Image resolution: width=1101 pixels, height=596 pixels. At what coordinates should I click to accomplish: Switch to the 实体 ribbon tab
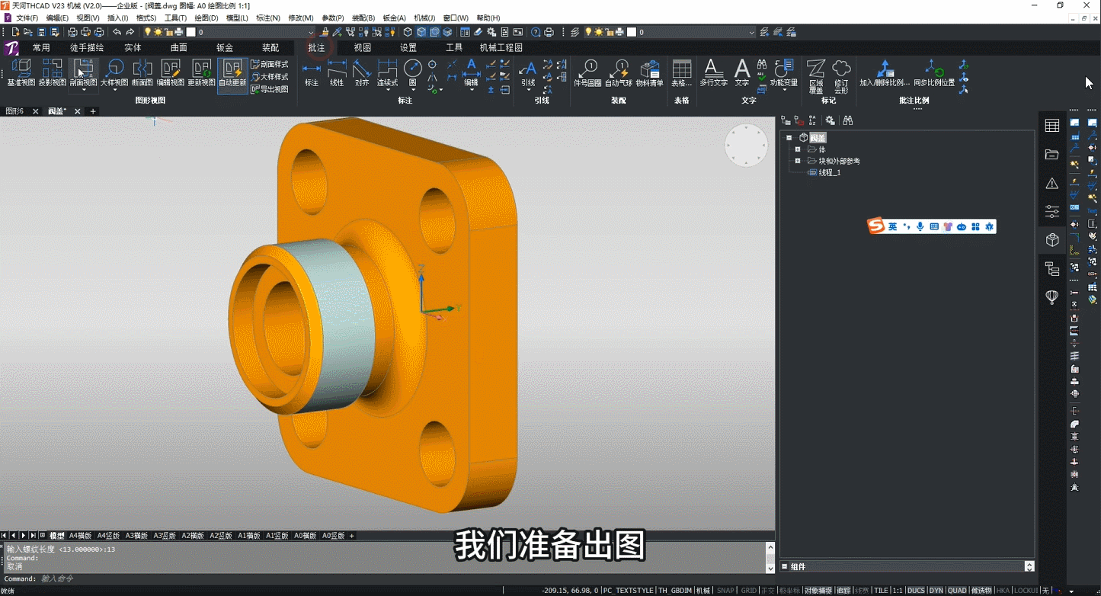tap(133, 47)
